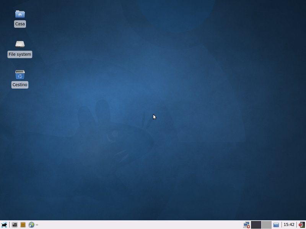The height and width of the screenshot is (229, 306).
Task: Open the Xfce applications menu mouse icon
Action: coord(4,225)
